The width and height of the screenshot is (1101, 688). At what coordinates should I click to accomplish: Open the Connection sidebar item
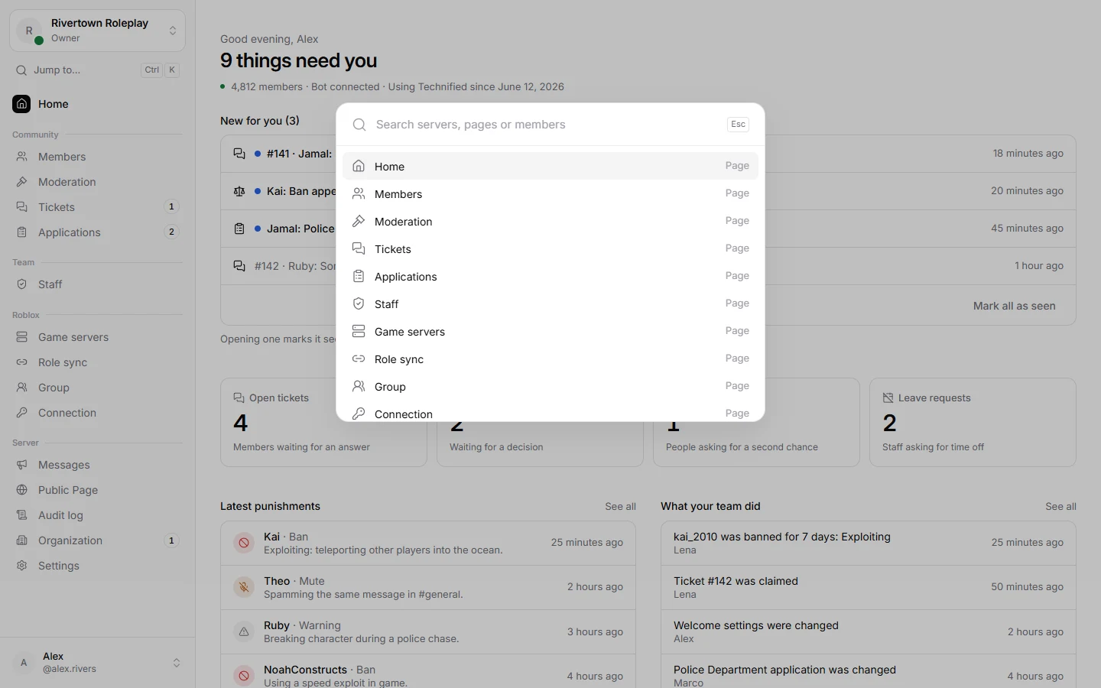pyautogui.click(x=98, y=413)
